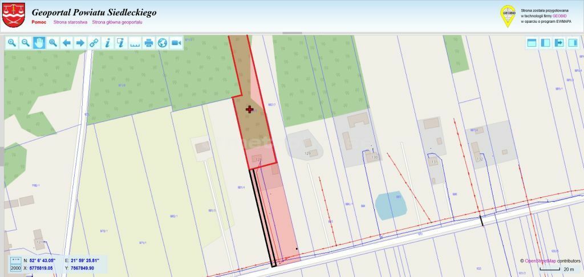
Task: Expand left panel with arrow button
Action: [x=559, y=43]
